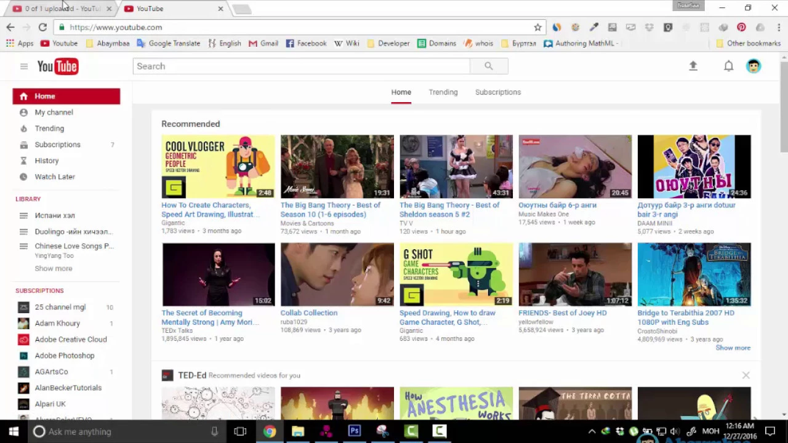Select Home in the sidebar
The width and height of the screenshot is (788, 443).
pyautogui.click(x=66, y=96)
